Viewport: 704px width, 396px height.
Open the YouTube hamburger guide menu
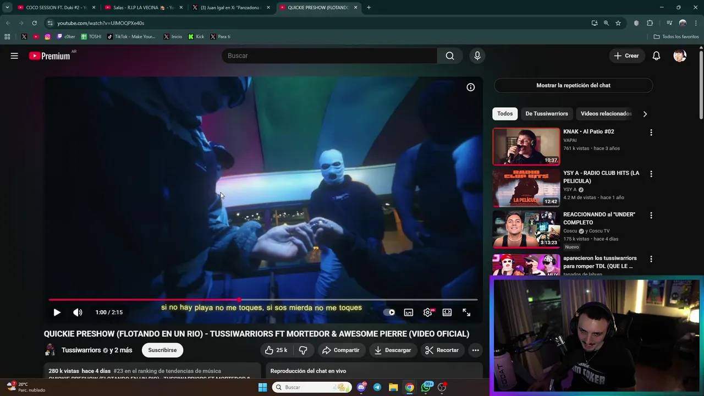(x=14, y=56)
